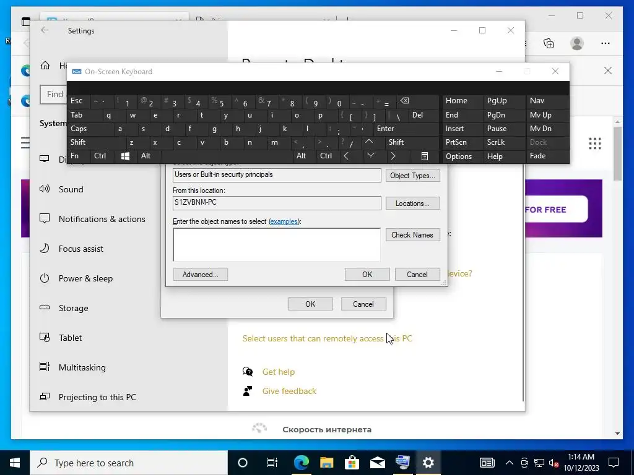The image size is (634, 475).
Task: Click the Settings back arrow
Action: (x=45, y=30)
